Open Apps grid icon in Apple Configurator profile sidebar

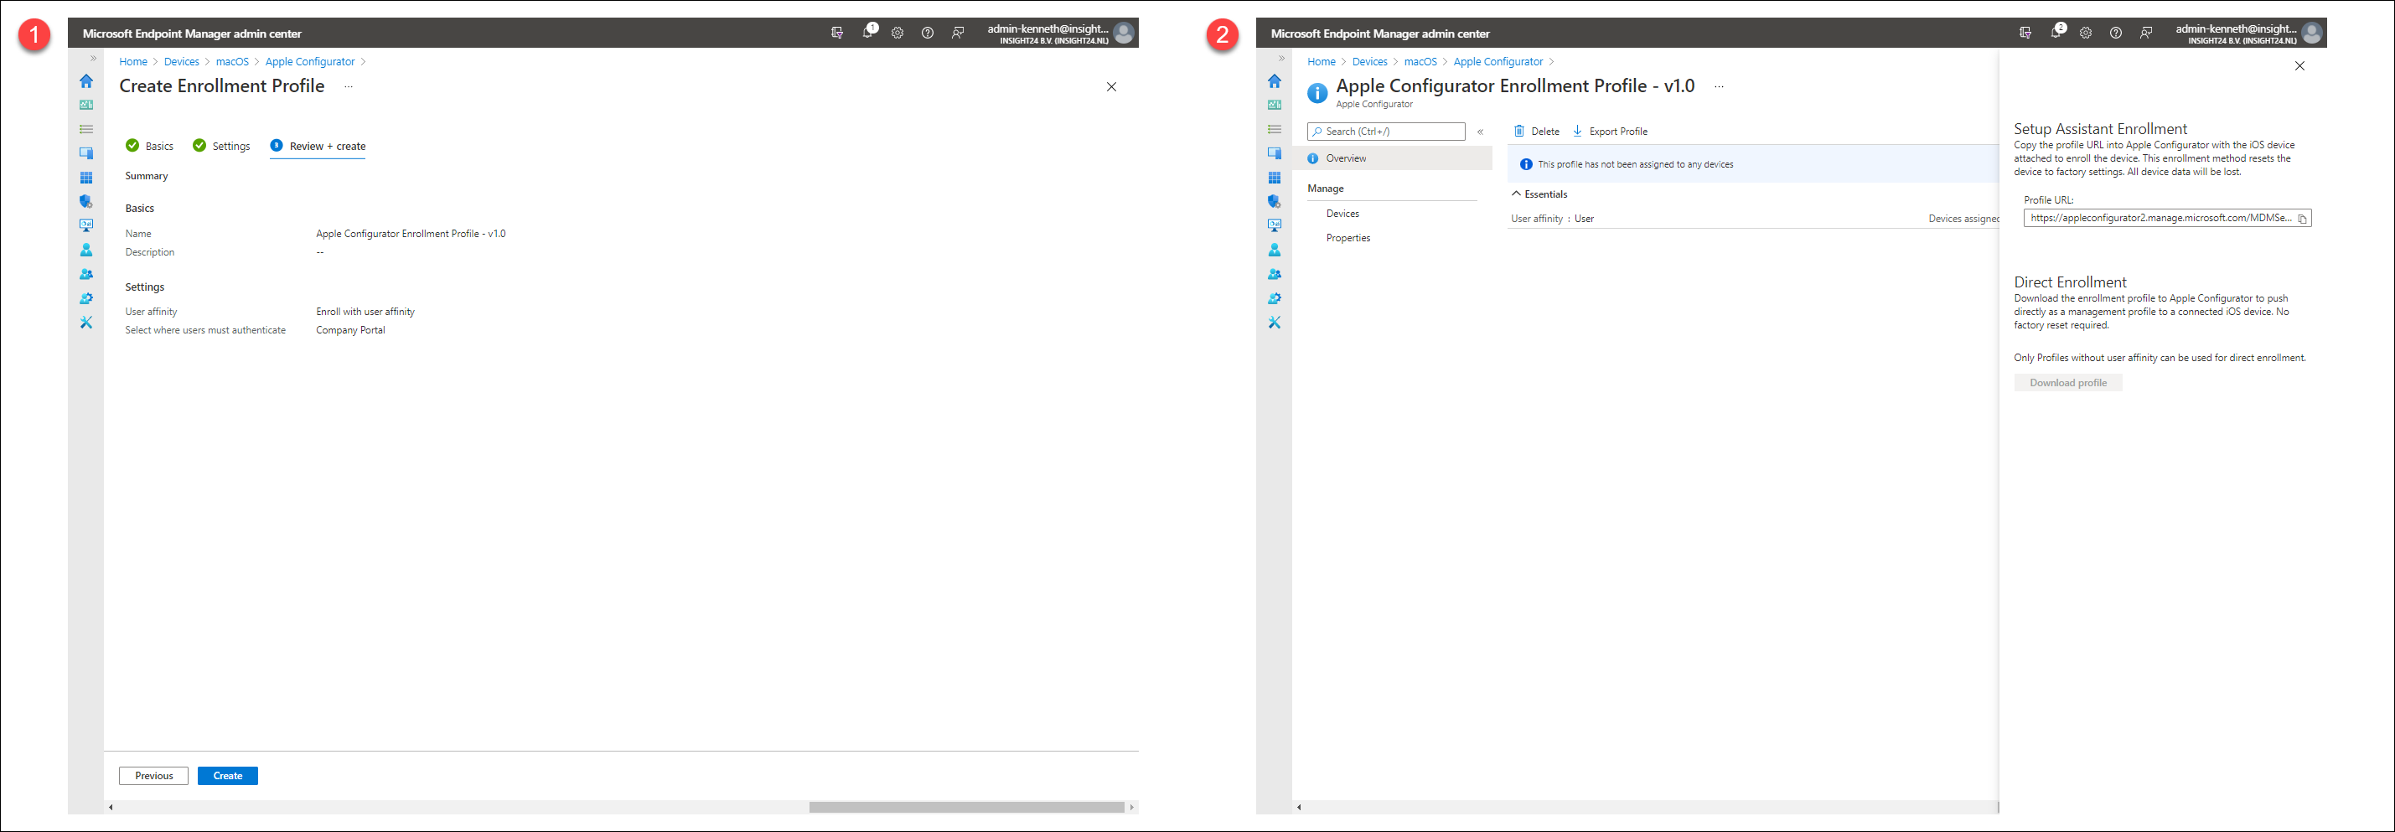1275,178
